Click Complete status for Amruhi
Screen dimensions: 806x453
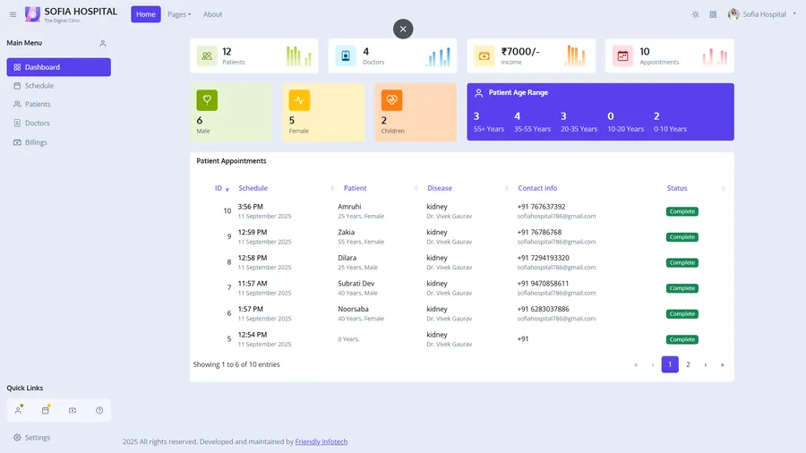point(682,211)
